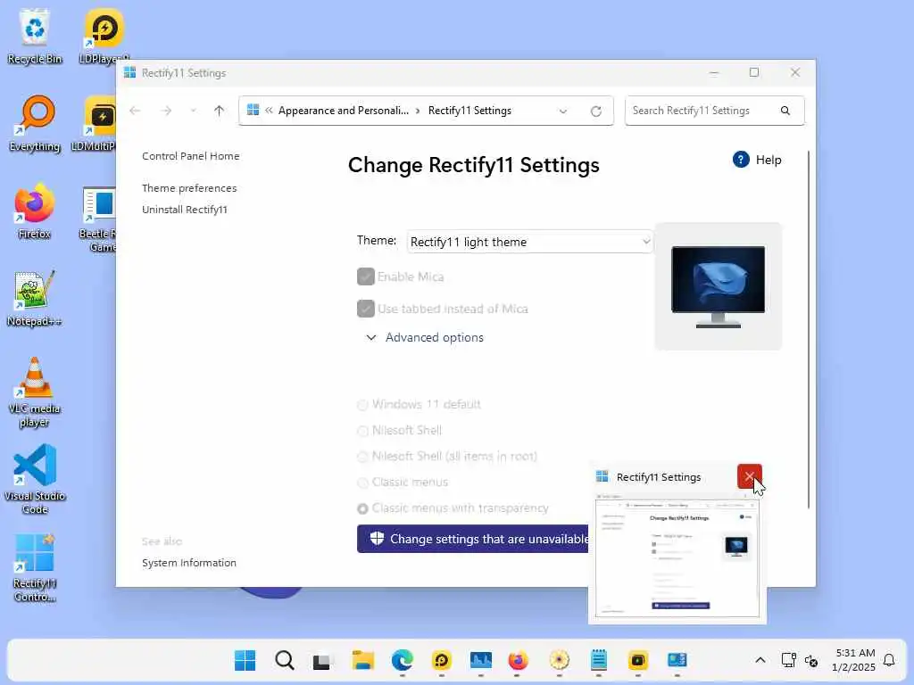Click the Appearance and Personalization breadcrumb
The image size is (914, 685).
coord(344,111)
